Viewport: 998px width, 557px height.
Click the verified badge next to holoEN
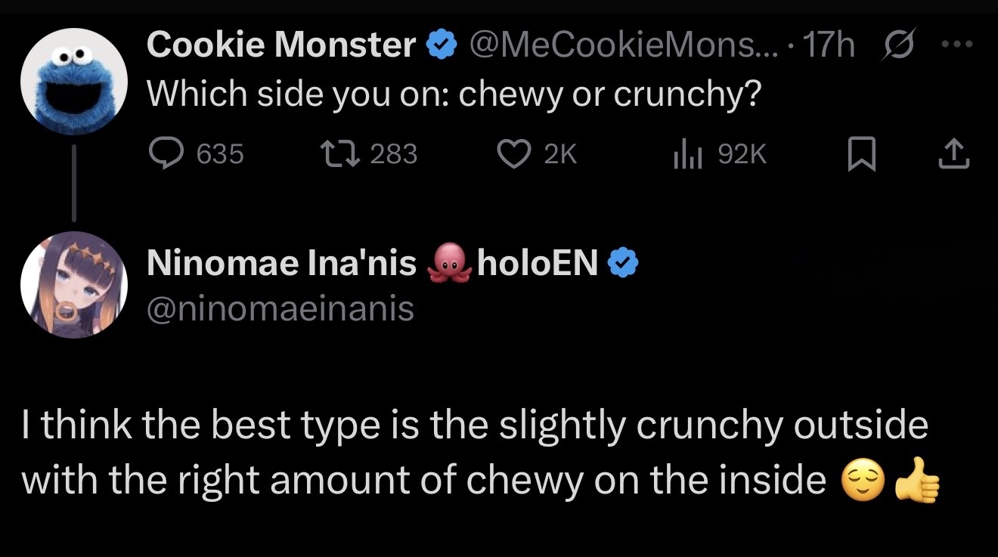click(625, 263)
